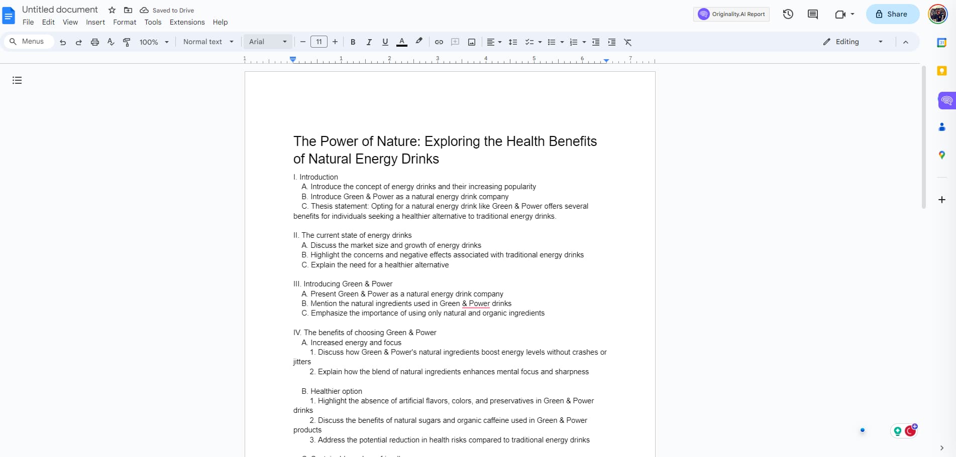This screenshot has width=956, height=457.
Task: Open the print dialog
Action: tap(94, 42)
